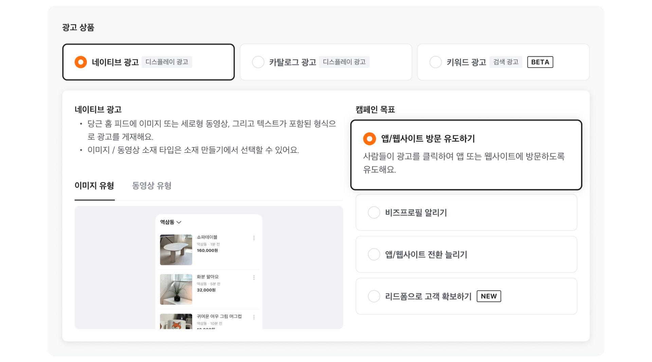This screenshot has width=652, height=362.
Task: Select the 카탈로그 광고 radio option
Action: click(x=258, y=62)
